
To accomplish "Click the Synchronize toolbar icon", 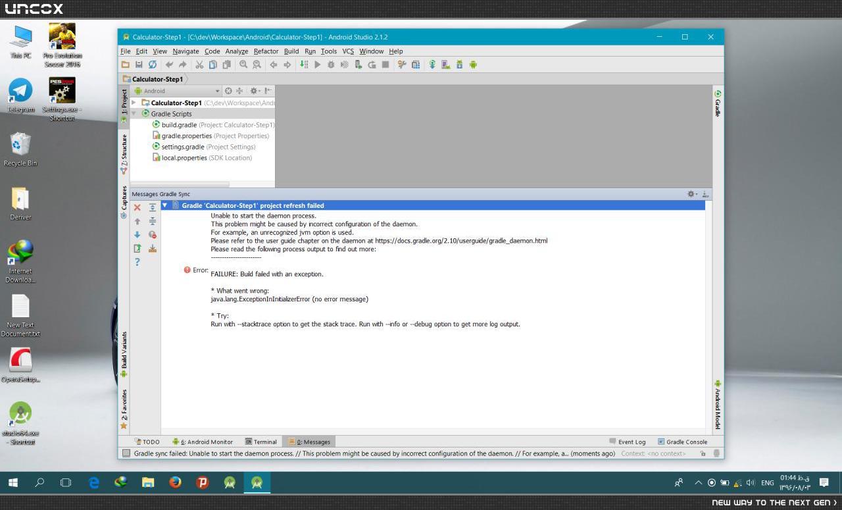I will coord(153,64).
